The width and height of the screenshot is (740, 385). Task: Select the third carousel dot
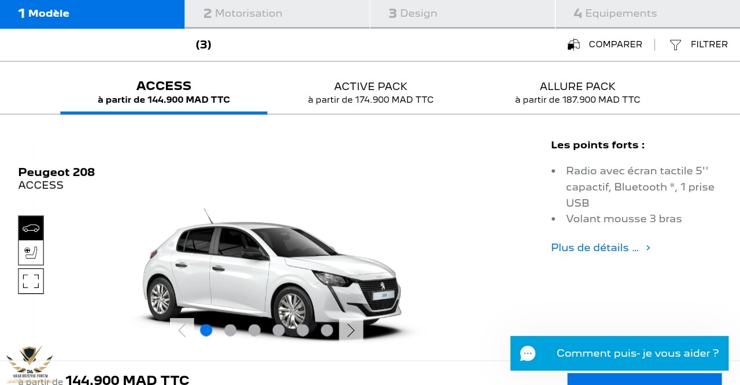click(x=254, y=330)
